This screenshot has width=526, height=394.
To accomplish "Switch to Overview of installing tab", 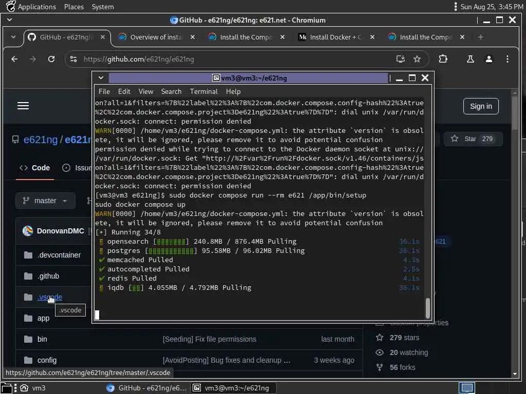I will click(156, 37).
